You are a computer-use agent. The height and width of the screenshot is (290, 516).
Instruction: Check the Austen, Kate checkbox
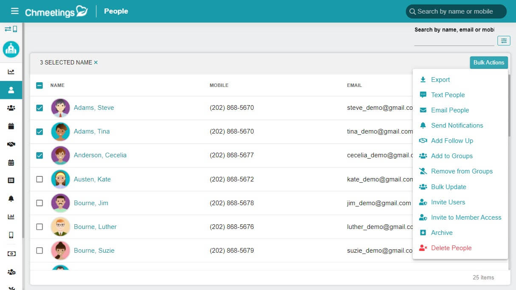[39, 179]
